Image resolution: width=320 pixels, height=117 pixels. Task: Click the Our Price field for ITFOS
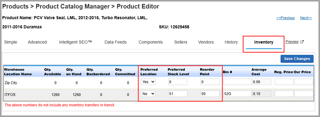tap(304, 94)
